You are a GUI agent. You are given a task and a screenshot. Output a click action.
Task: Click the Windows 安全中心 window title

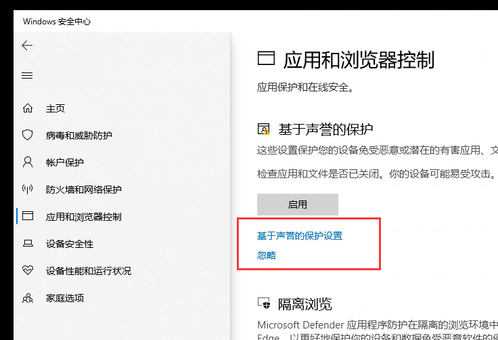tap(57, 21)
